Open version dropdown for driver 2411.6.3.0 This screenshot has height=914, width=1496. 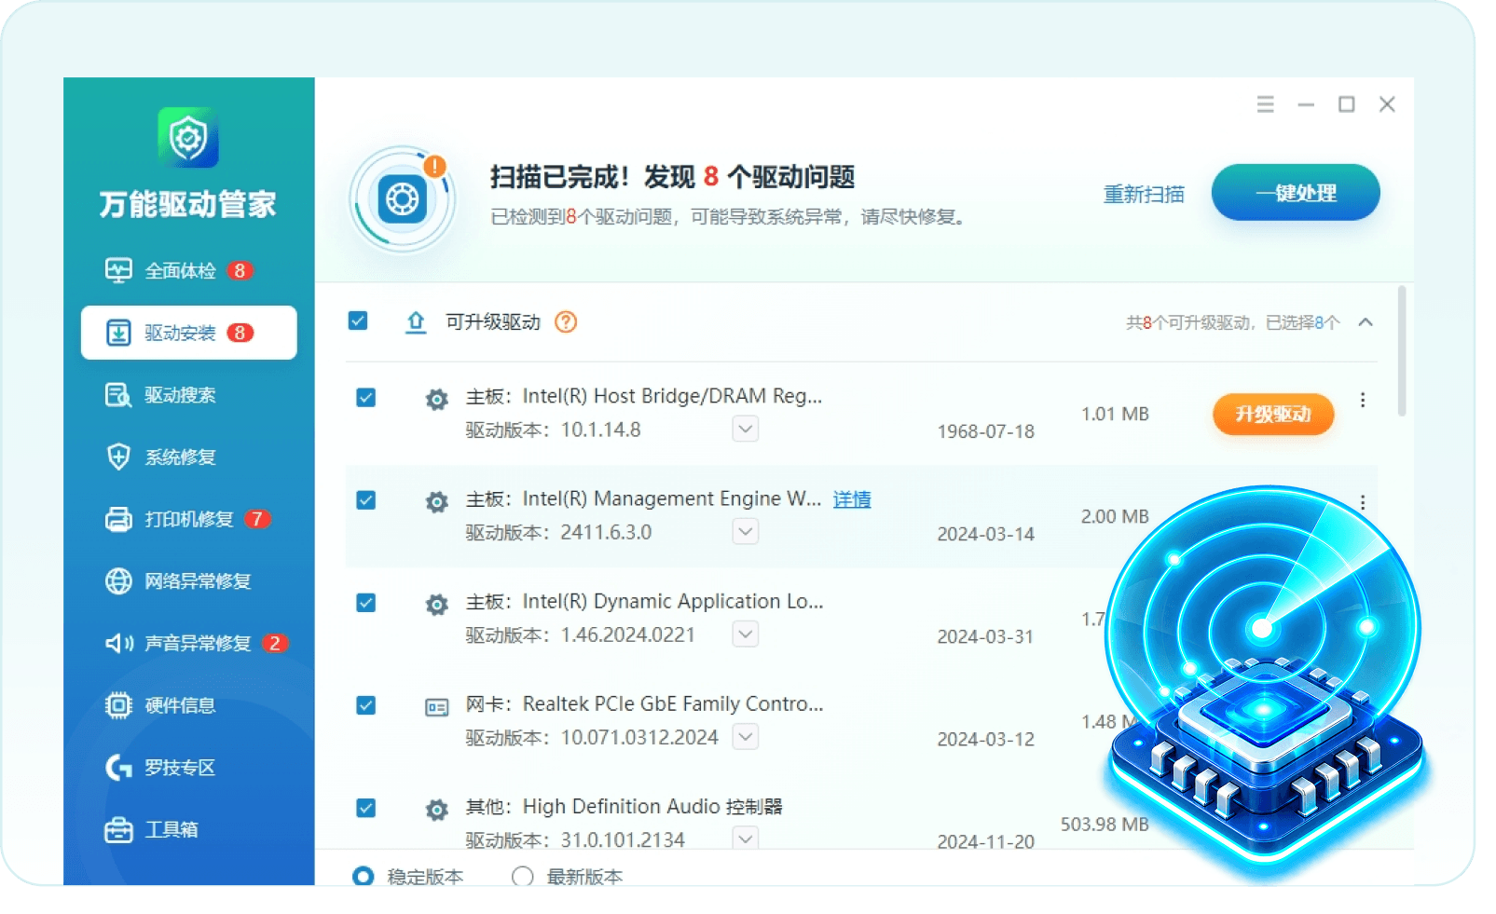click(x=746, y=532)
